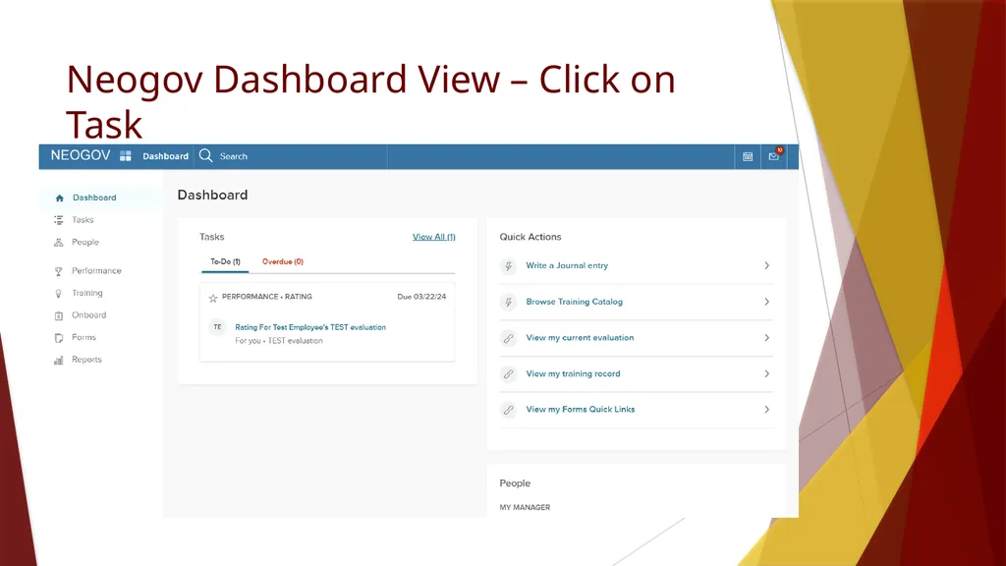Click link icon by View my Forms Quick Links
The height and width of the screenshot is (566, 1006).
coord(508,410)
